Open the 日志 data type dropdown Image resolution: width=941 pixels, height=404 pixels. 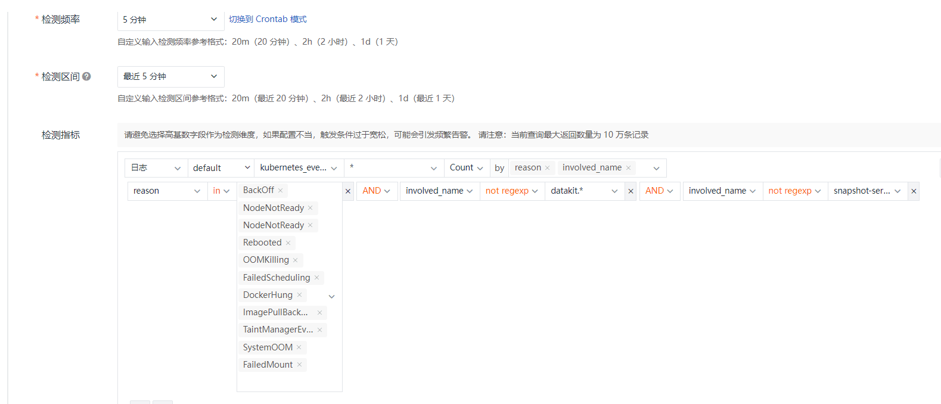[156, 168]
